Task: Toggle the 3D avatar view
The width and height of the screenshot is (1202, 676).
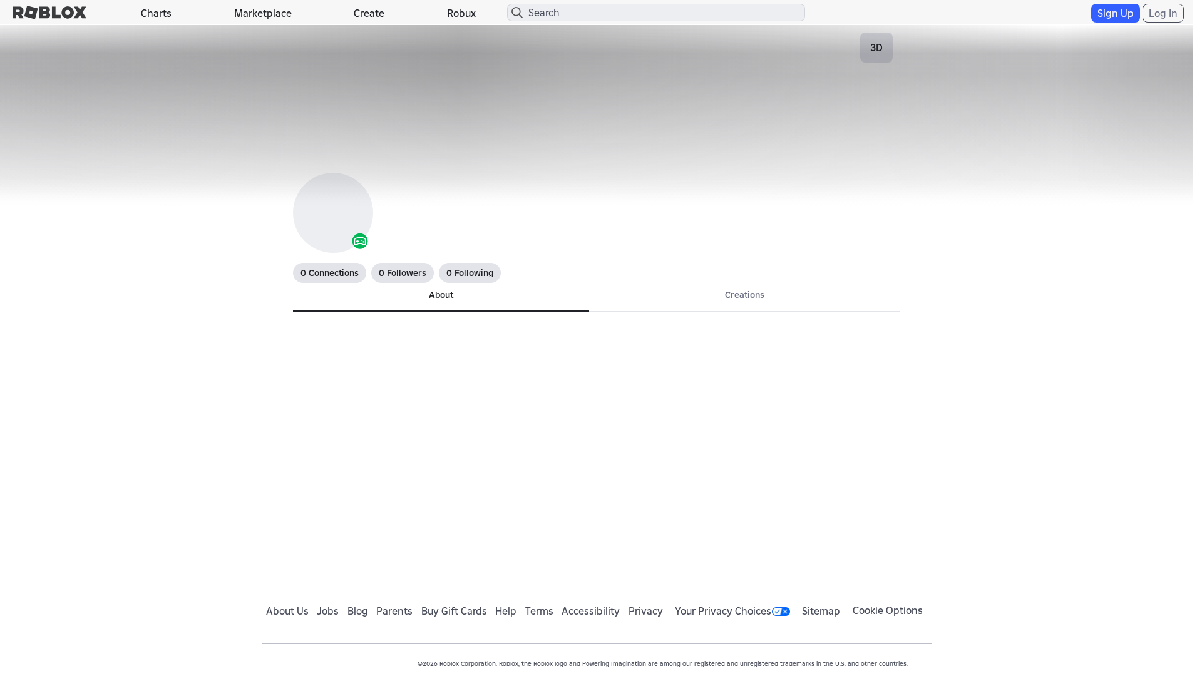Action: (876, 47)
